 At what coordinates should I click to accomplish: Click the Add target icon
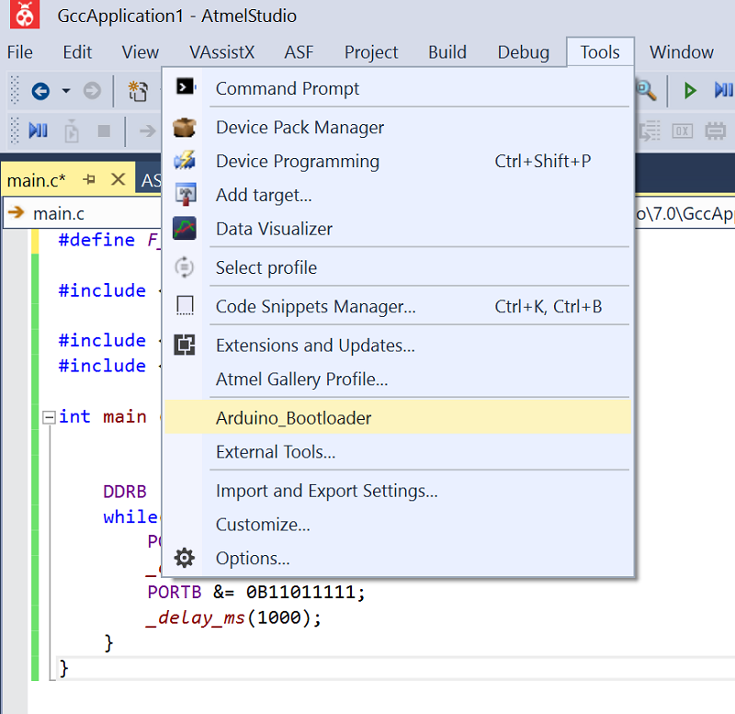coord(186,194)
